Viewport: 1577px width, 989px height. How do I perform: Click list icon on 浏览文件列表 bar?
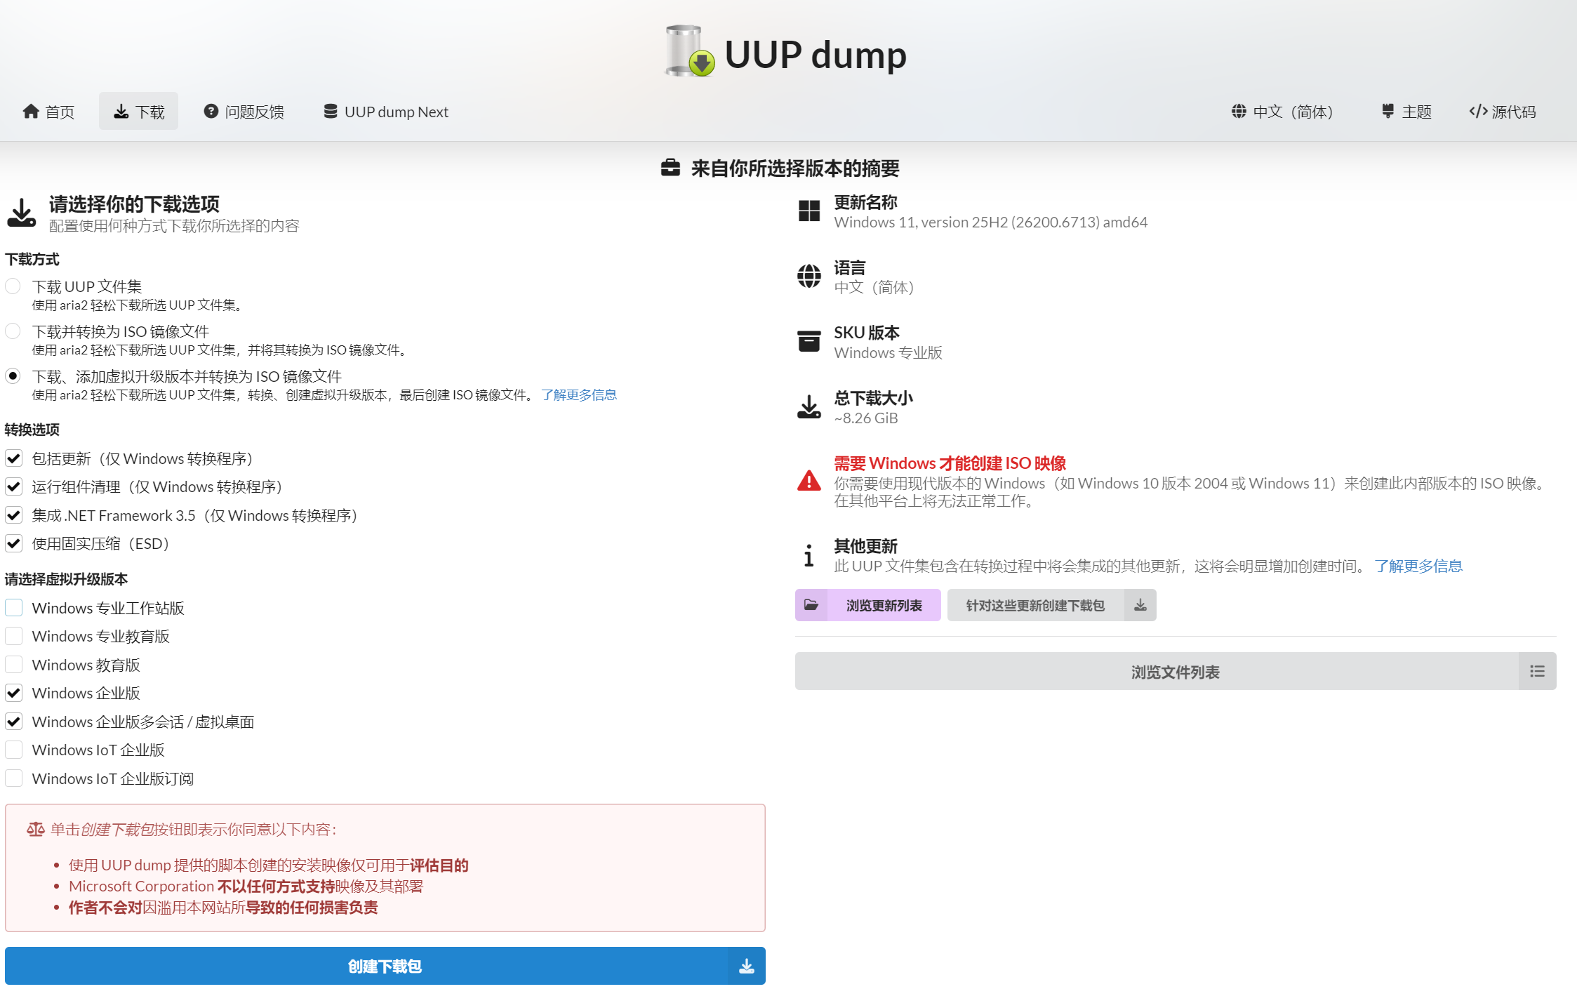[1537, 671]
